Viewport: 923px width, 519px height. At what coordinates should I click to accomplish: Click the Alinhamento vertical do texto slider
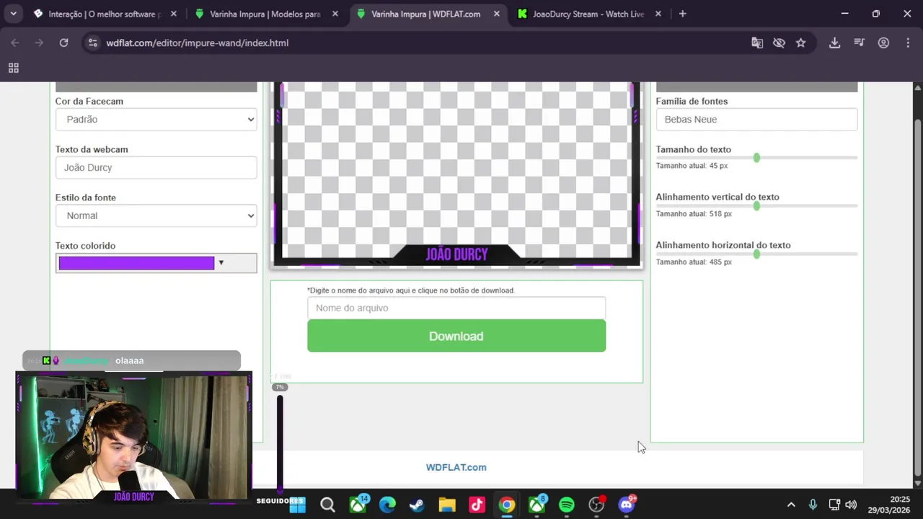pyautogui.click(x=756, y=206)
